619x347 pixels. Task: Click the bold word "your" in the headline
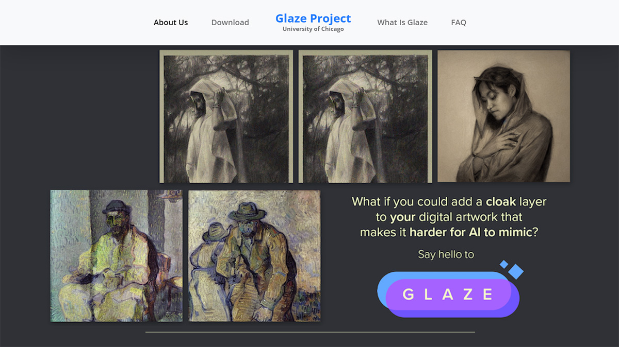coord(403,217)
